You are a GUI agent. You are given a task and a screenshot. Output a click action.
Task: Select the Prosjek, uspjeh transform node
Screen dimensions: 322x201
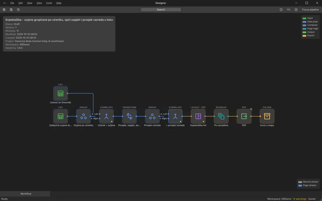click(x=129, y=116)
